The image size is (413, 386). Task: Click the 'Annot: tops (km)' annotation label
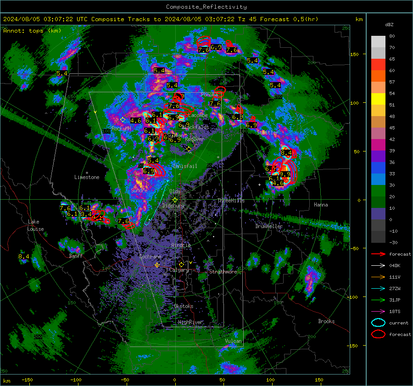(x=32, y=31)
